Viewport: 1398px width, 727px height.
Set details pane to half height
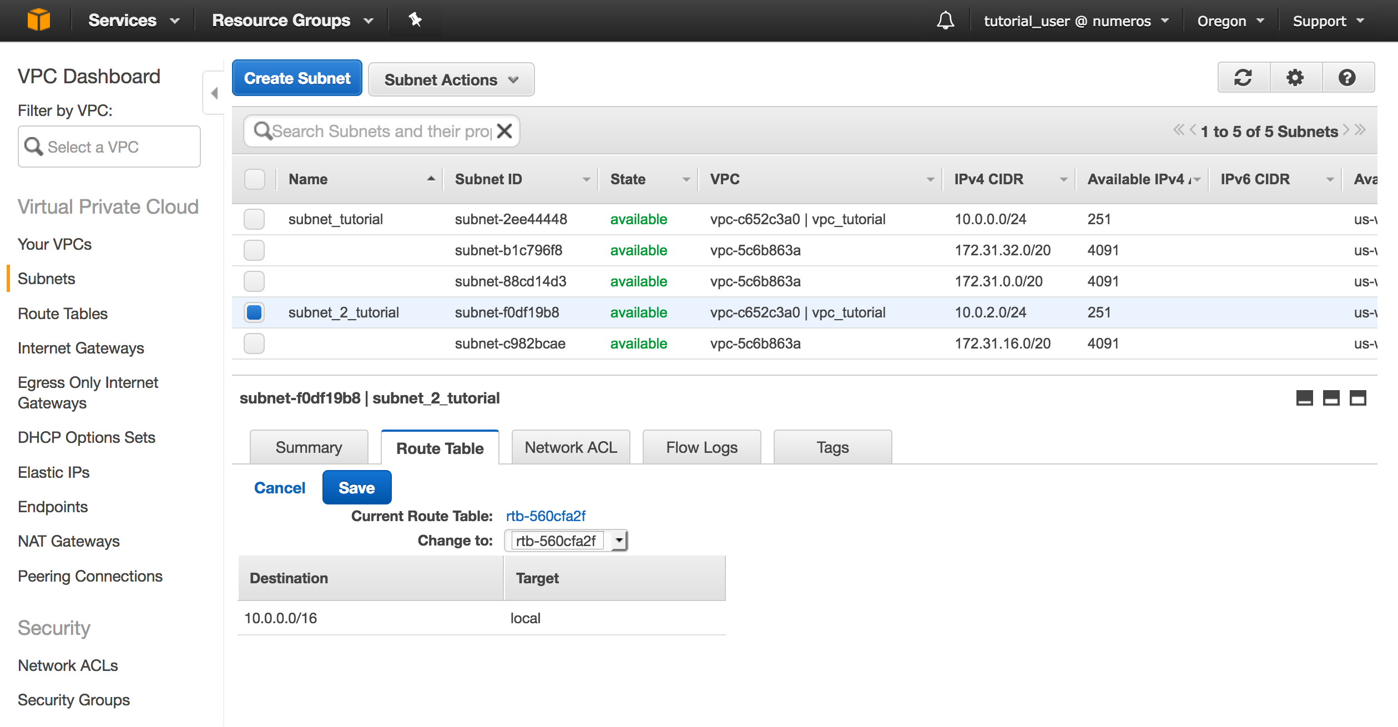coord(1331,398)
